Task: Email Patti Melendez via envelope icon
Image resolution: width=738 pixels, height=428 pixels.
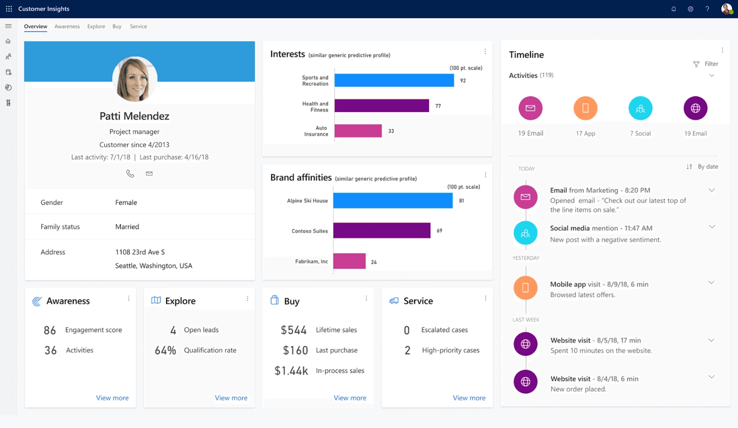Action: pyautogui.click(x=149, y=174)
